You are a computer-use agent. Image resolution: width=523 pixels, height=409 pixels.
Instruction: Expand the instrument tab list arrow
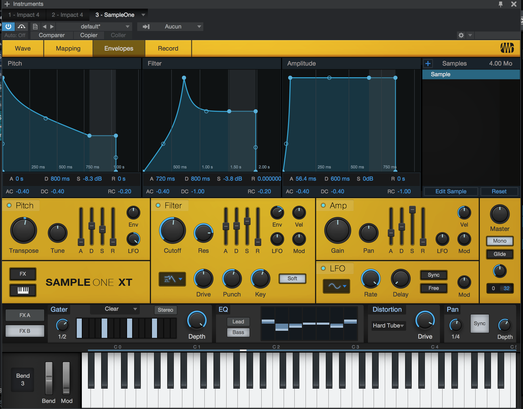coord(143,15)
